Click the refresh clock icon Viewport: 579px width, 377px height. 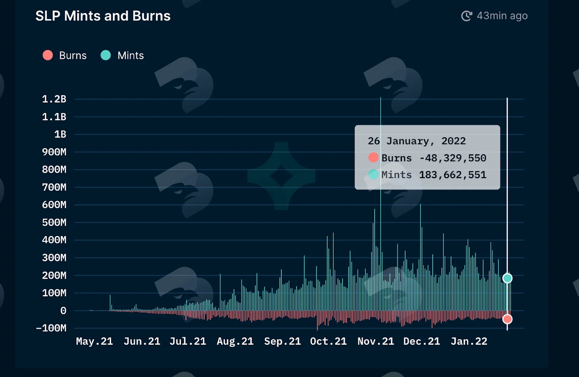pos(466,16)
